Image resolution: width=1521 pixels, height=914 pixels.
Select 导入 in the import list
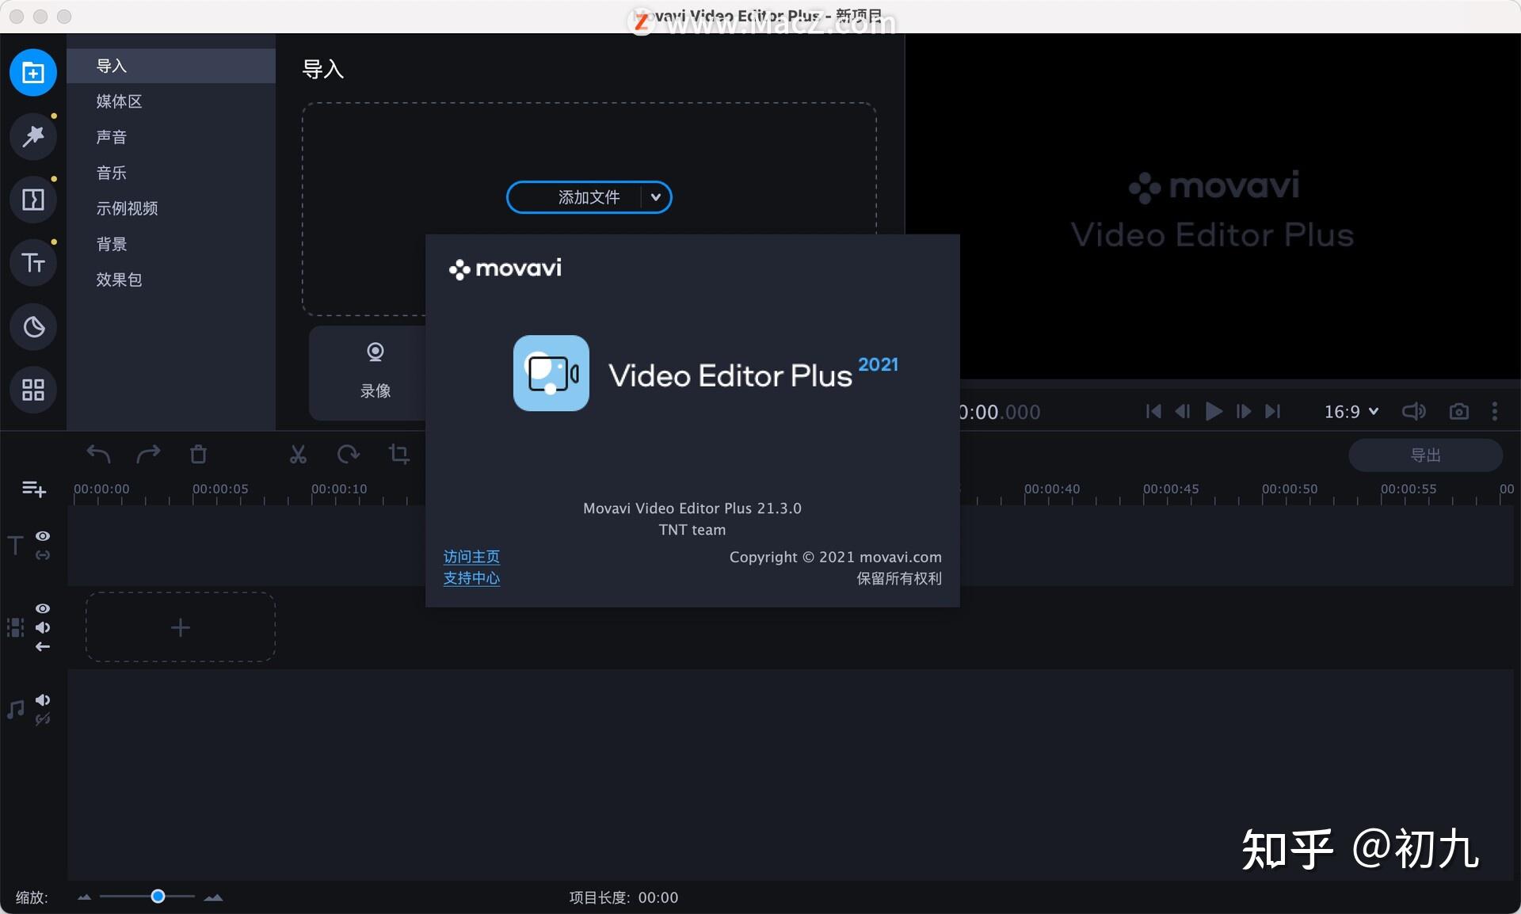coord(171,66)
